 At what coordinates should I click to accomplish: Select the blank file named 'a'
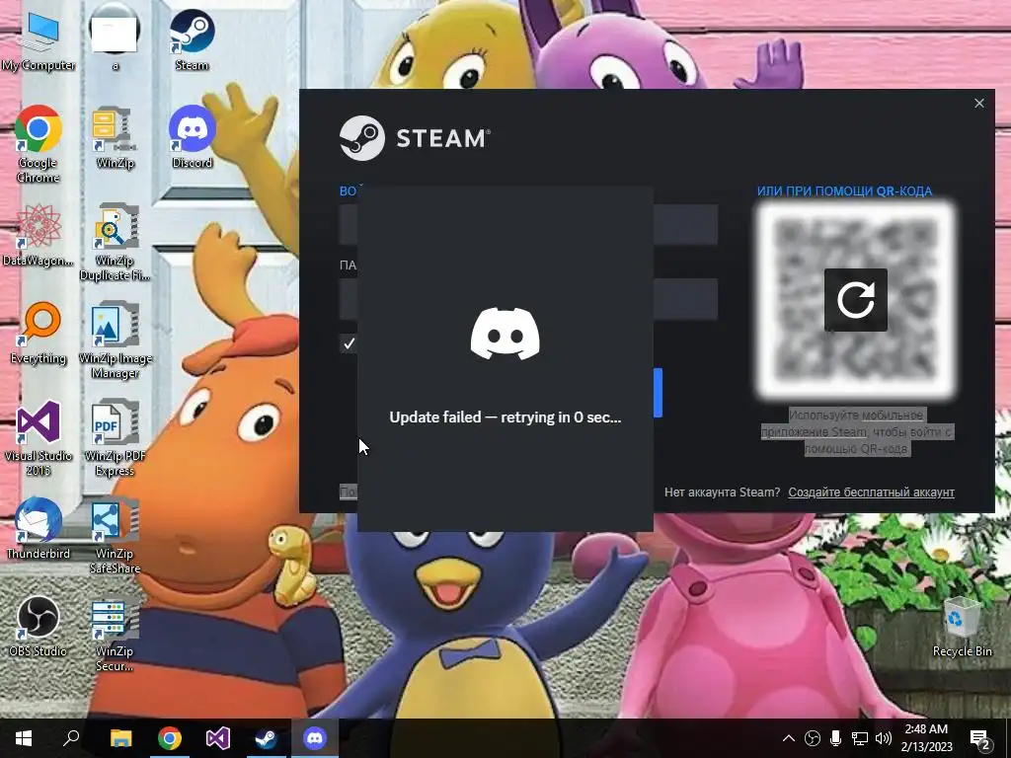point(115,38)
